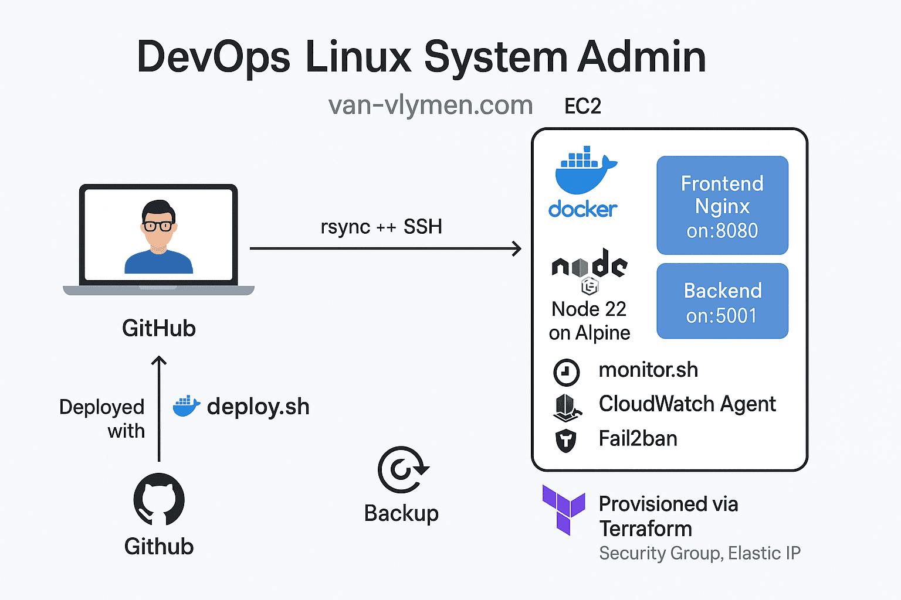Click the docker wordmark under the whale
Viewport: 901px width, 600px height.
583,209
